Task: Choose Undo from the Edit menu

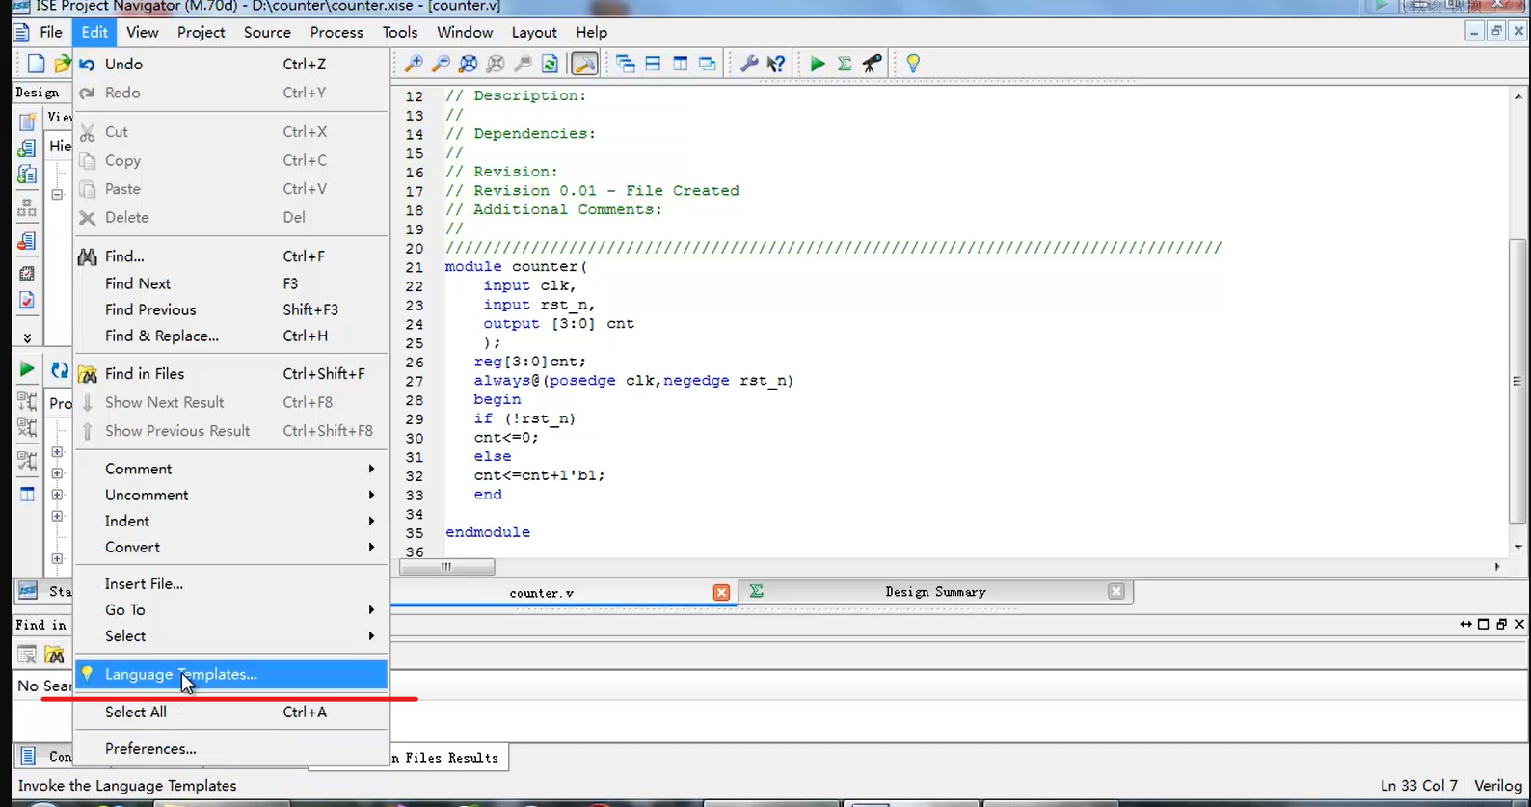Action: pyautogui.click(x=231, y=64)
